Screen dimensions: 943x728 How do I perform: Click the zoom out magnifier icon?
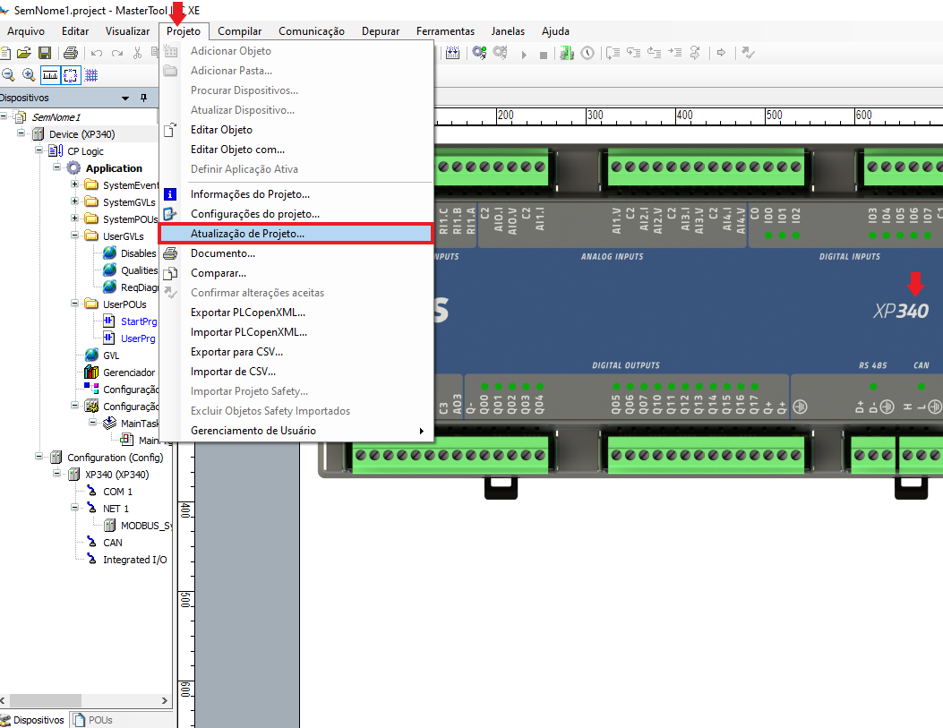click(x=9, y=75)
